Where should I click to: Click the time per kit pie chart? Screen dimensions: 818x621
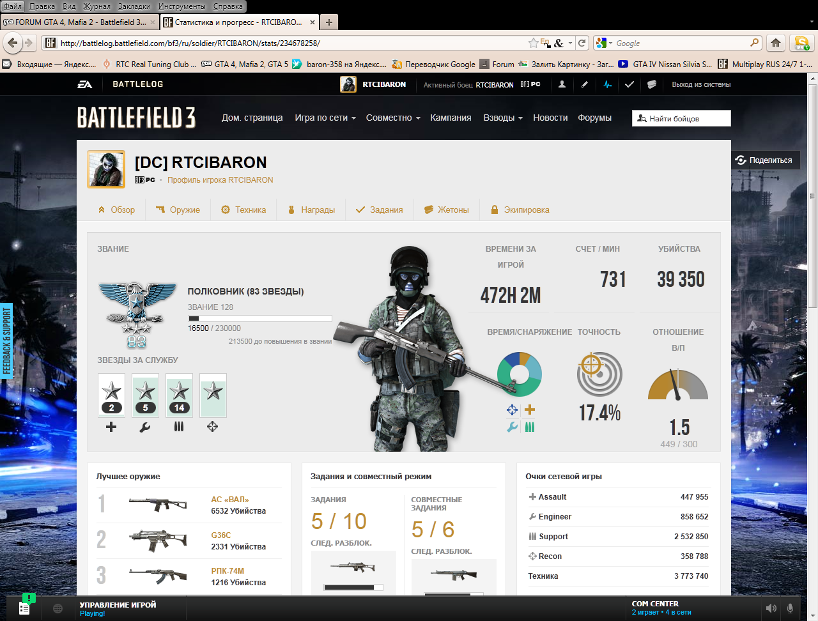point(520,374)
